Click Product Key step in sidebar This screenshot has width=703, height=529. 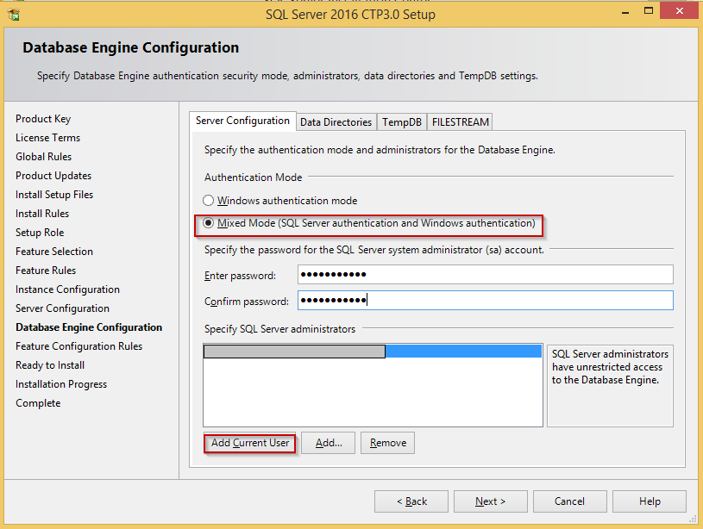click(x=43, y=119)
